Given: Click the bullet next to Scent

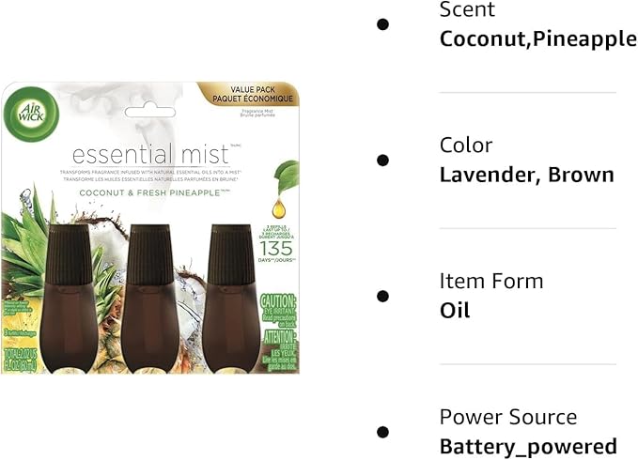Looking at the screenshot, I should coord(382,24).
